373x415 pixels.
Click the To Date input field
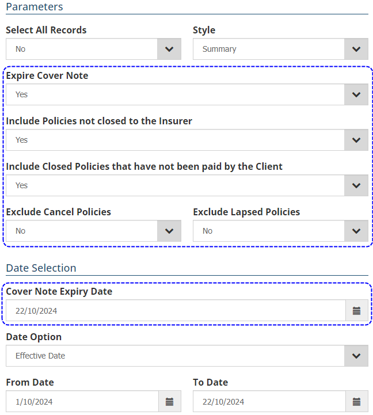[269, 402]
